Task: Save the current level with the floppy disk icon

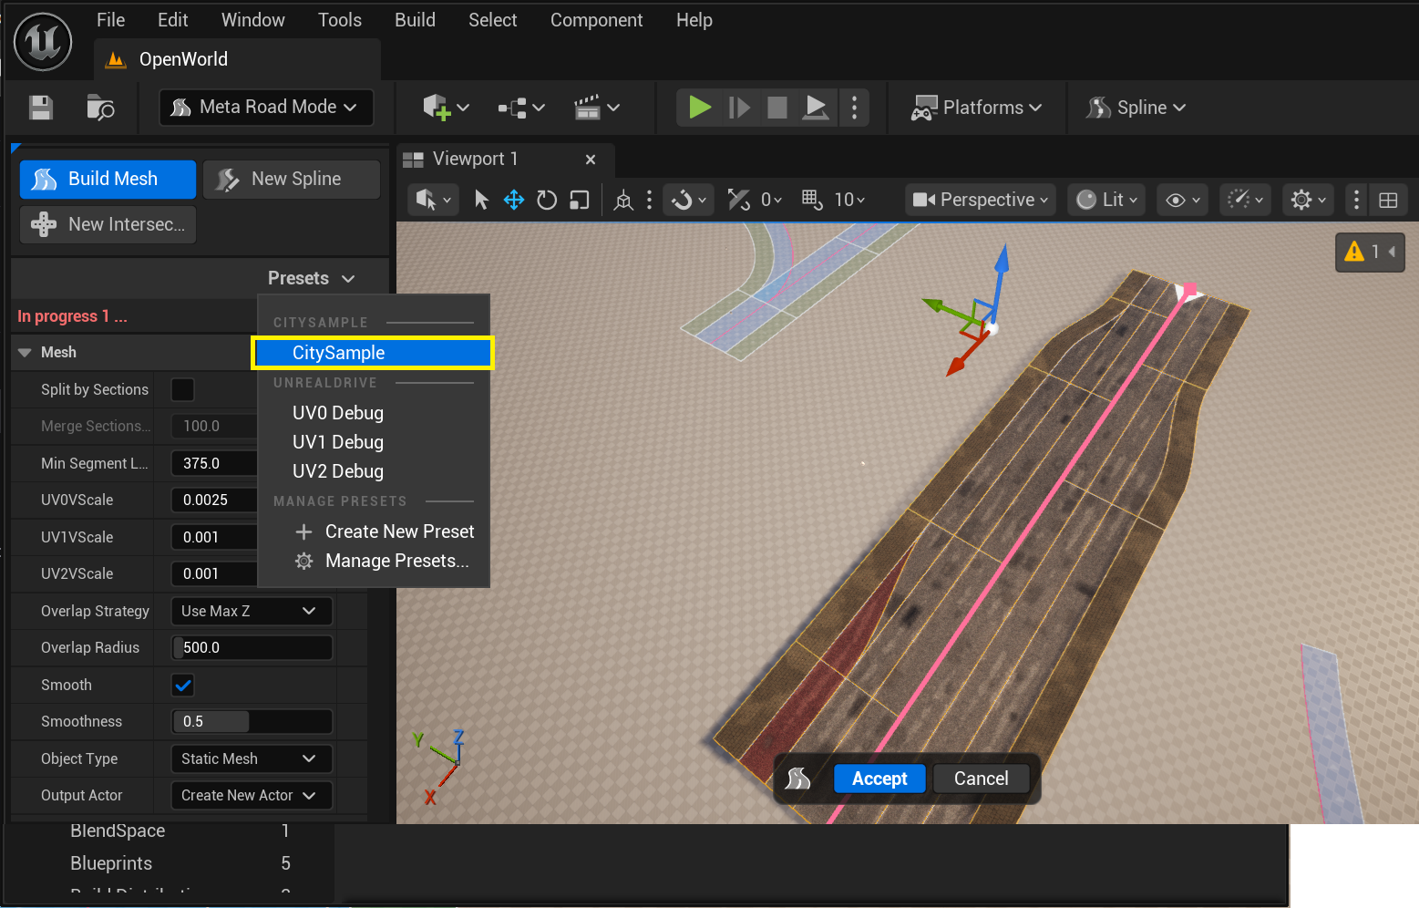Action: point(41,108)
